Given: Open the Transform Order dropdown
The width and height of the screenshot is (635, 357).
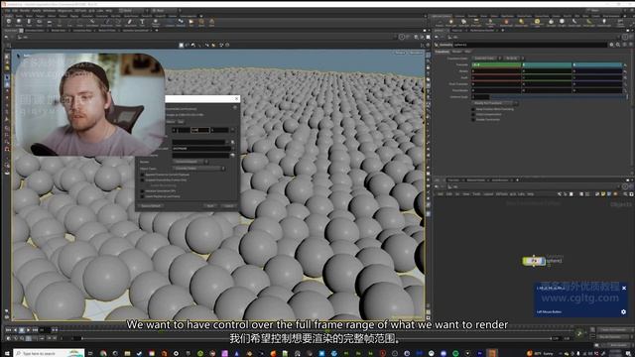Looking at the screenshot, I should pos(486,58).
